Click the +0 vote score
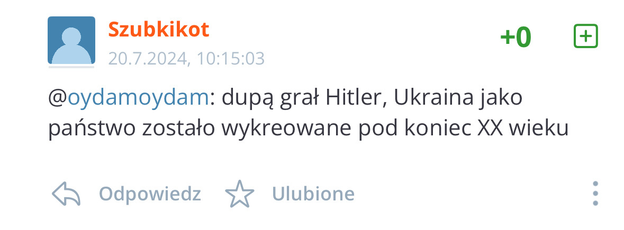The width and height of the screenshot is (624, 230). (x=516, y=37)
